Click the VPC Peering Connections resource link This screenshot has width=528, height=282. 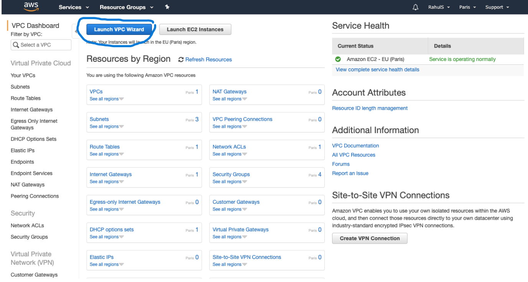[243, 119]
